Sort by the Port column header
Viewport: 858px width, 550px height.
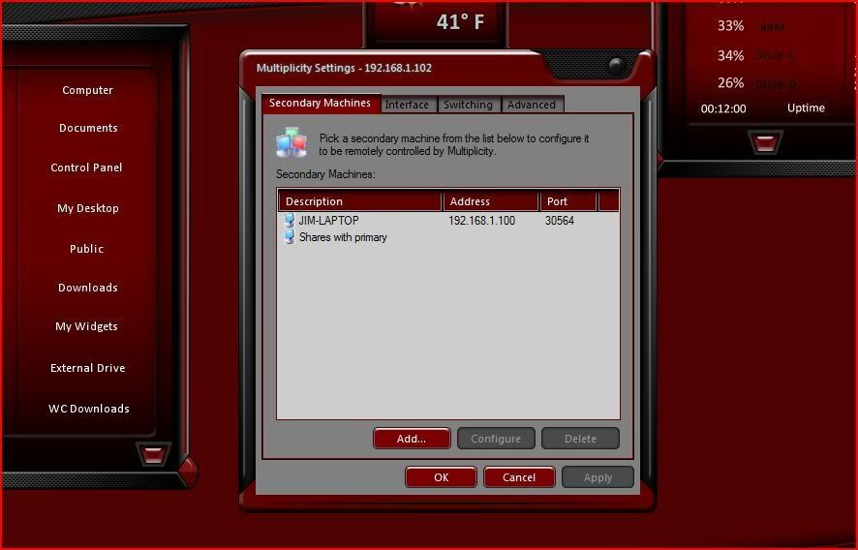(568, 201)
